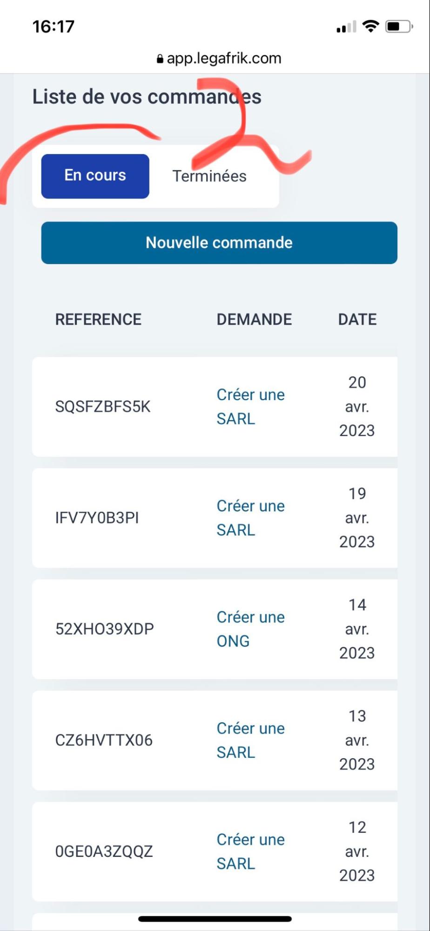Select the En cours tab
Image resolution: width=430 pixels, height=931 pixels.
(95, 176)
